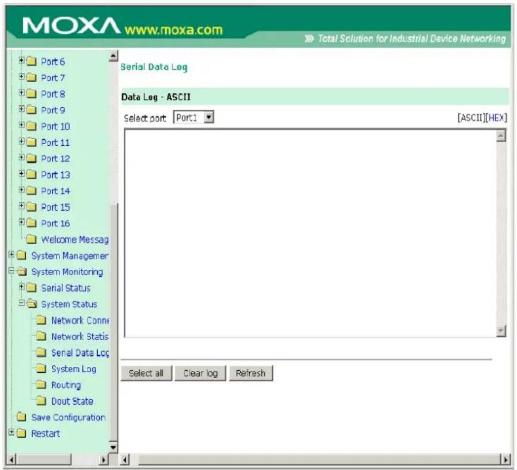
Task: Click the Refresh button
Action: click(251, 373)
